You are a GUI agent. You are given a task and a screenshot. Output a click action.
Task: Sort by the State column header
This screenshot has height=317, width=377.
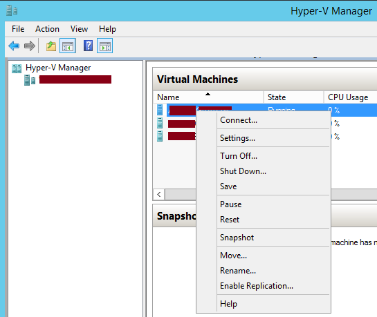pyautogui.click(x=293, y=97)
